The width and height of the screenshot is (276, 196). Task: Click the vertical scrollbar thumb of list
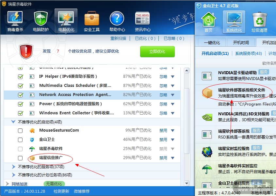coord(187,121)
